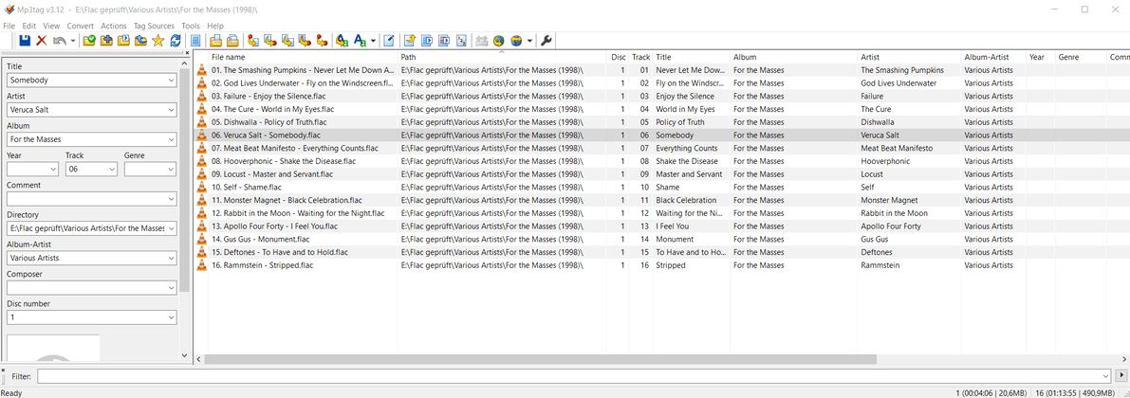Click the first Create playlist printer-like icon
This screenshot has width=1130, height=398.
point(217,41)
